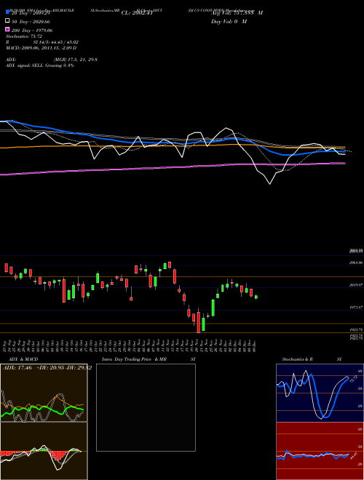Open the red RSI chart panel

pyautogui.click(x=320, y=451)
